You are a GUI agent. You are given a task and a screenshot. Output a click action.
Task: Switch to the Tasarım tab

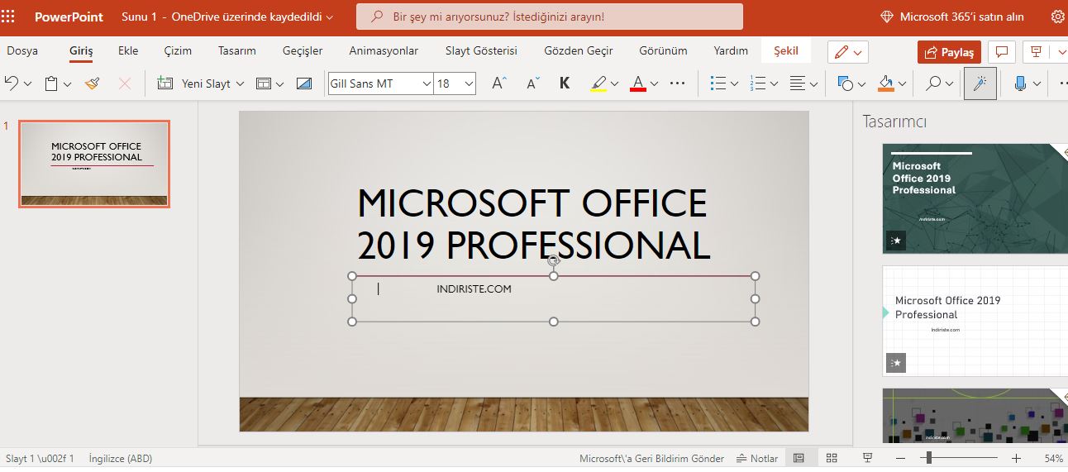point(236,50)
